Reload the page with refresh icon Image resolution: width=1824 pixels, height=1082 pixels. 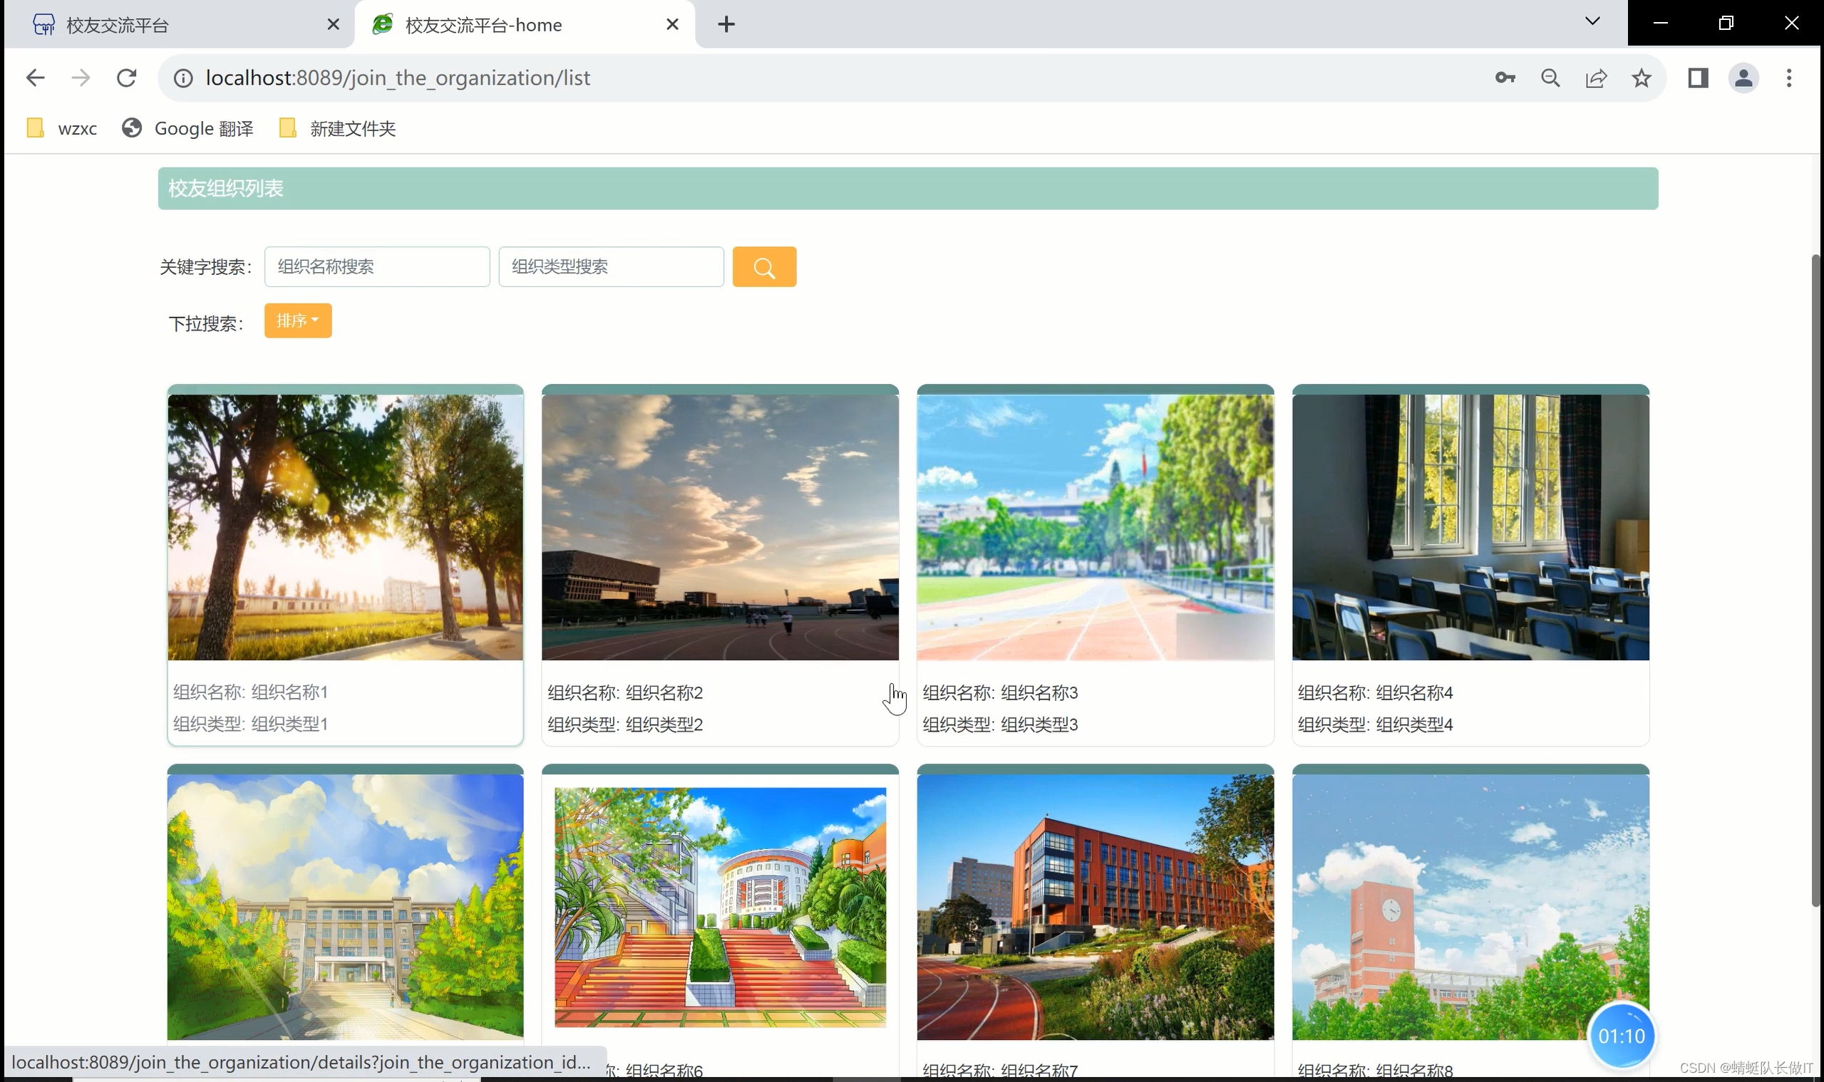(x=127, y=78)
